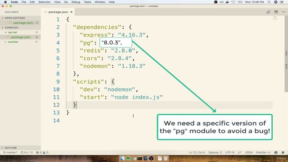Image resolution: width=288 pixels, height=162 pixels.
Task: Collapse the Open Editors section
Action: click(15, 18)
